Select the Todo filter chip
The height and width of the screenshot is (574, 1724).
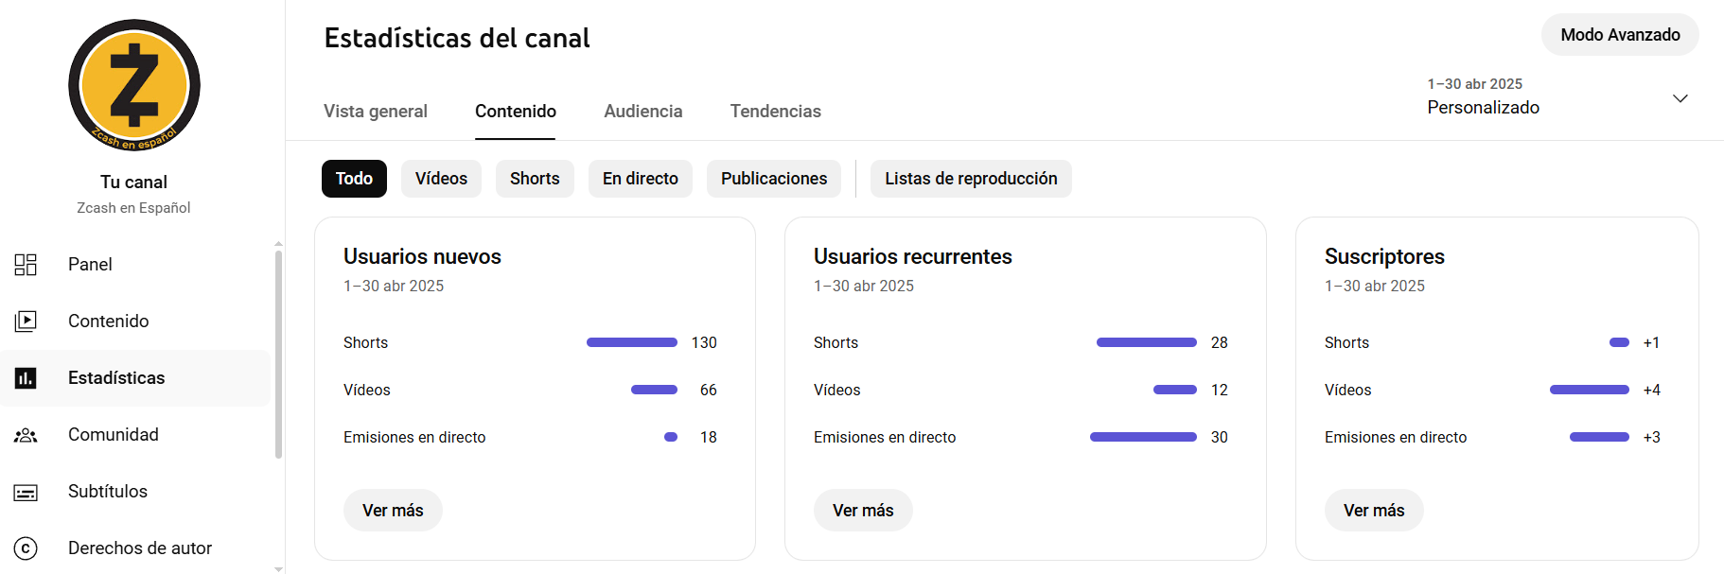point(354,179)
